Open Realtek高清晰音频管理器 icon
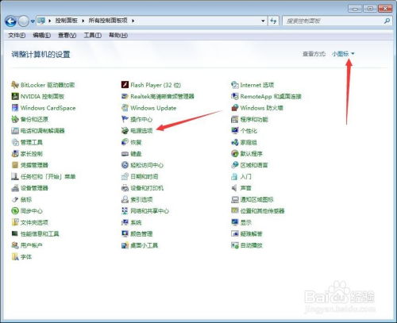The width and height of the screenshot is (397, 323). 125,96
